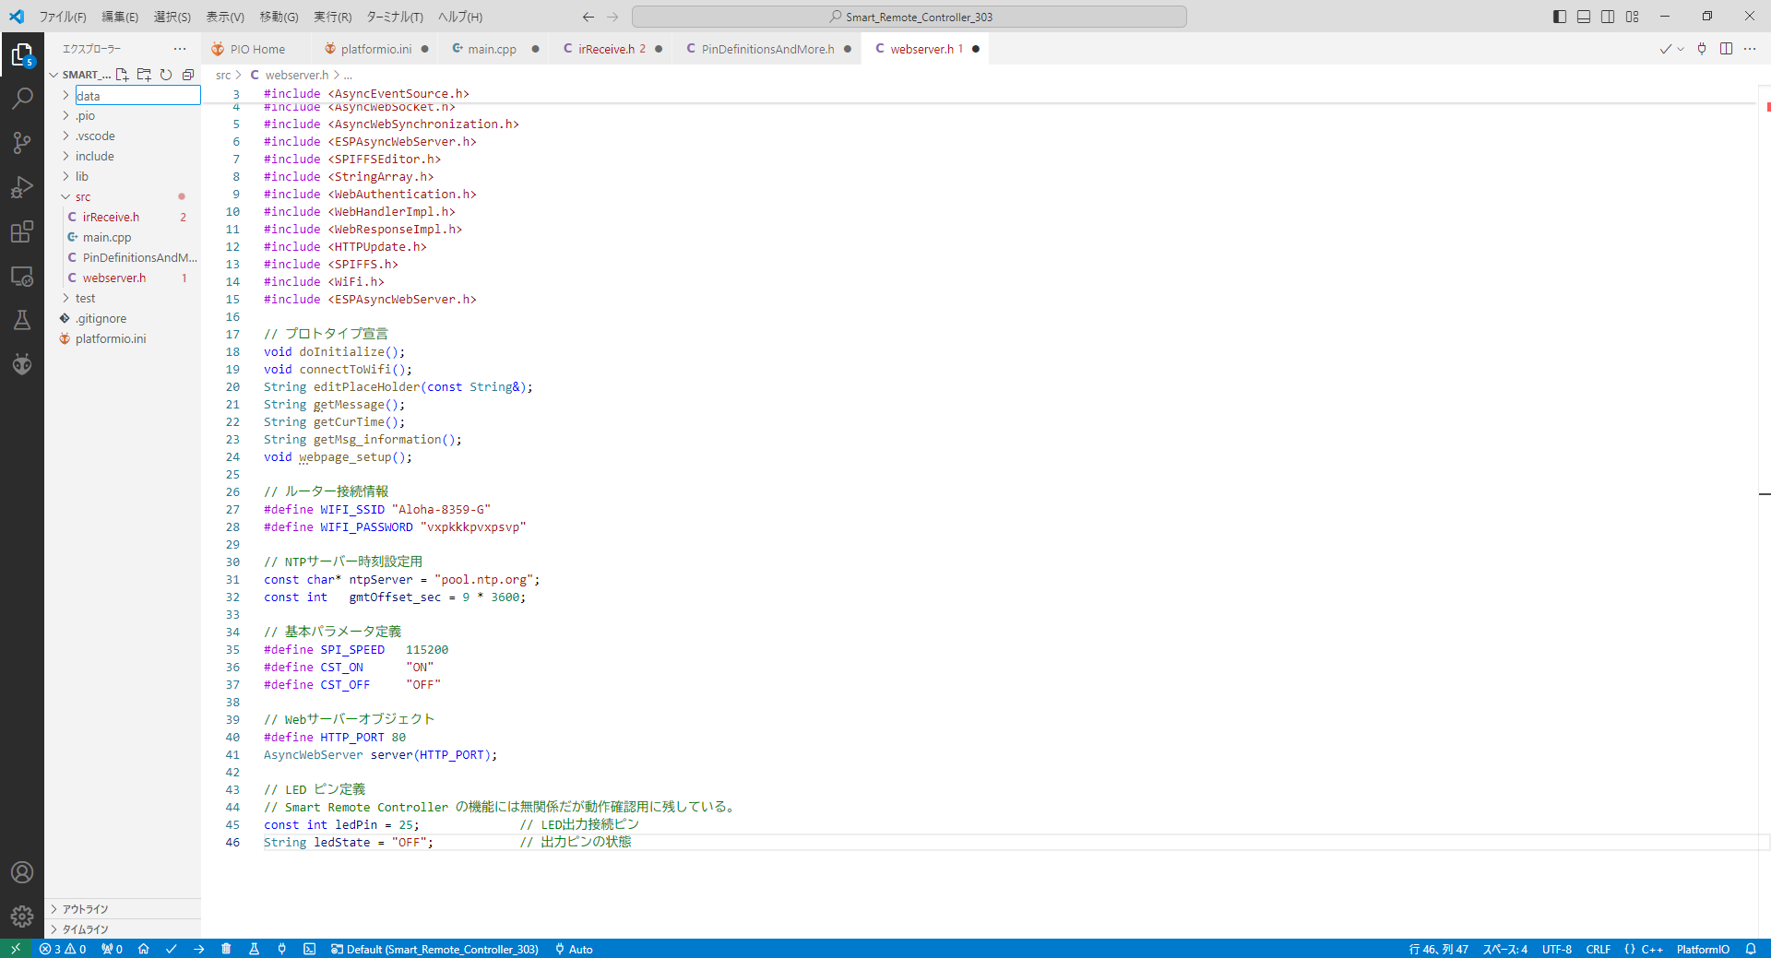Click the title bar search box
Image resolution: width=1771 pixels, height=958 pixels.
[909, 17]
